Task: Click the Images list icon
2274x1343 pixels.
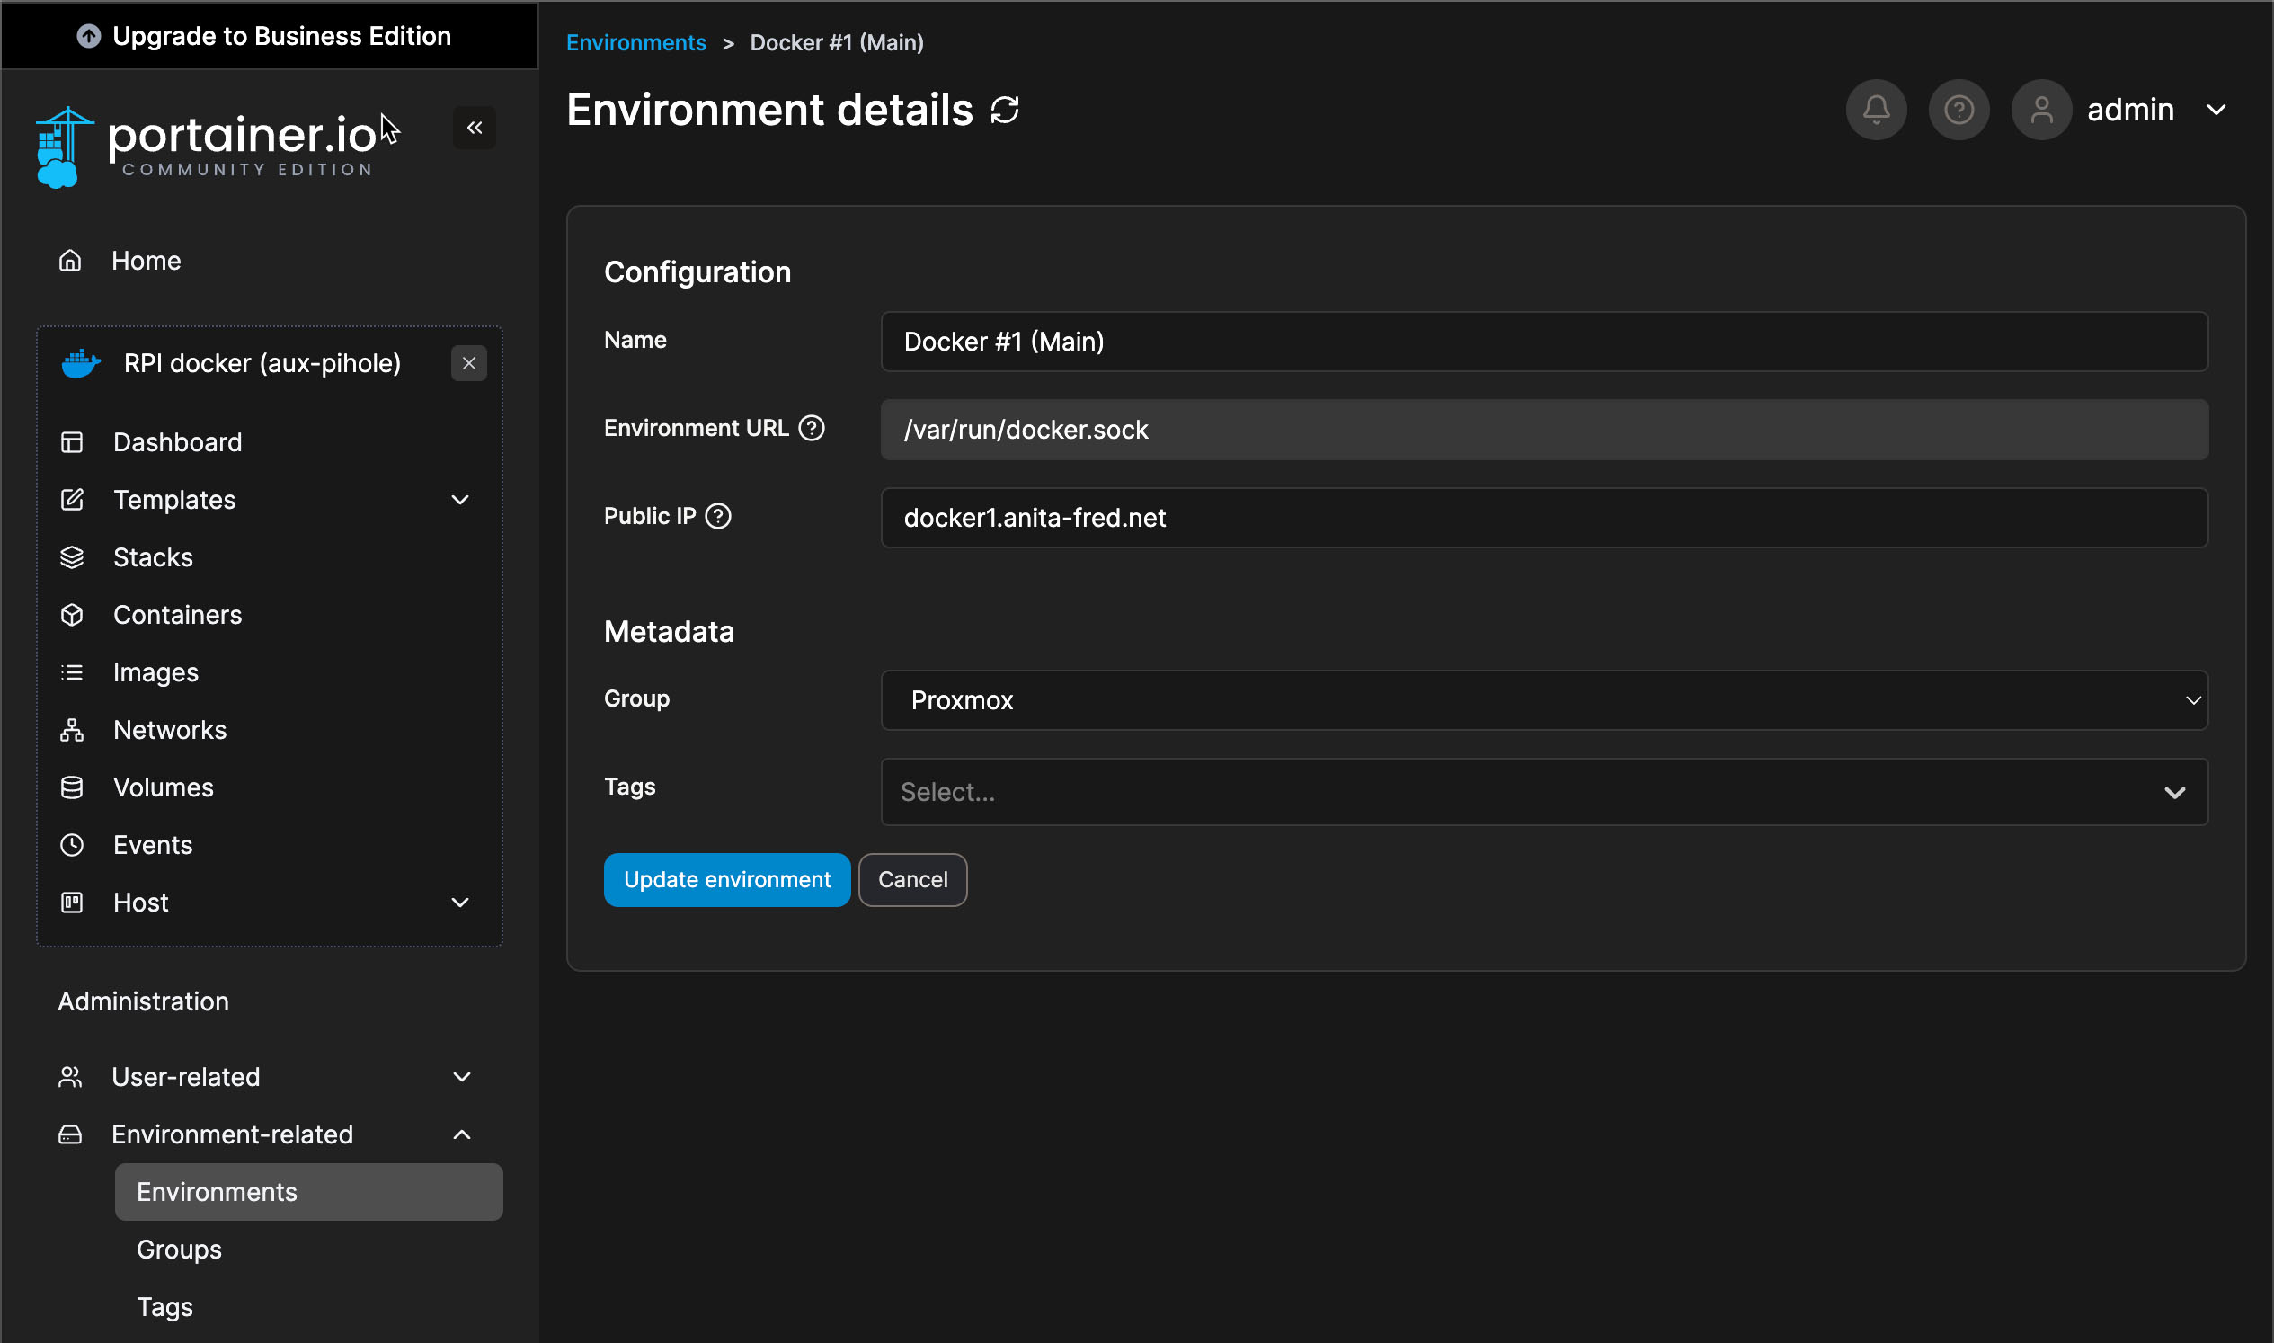Action: [x=72, y=672]
